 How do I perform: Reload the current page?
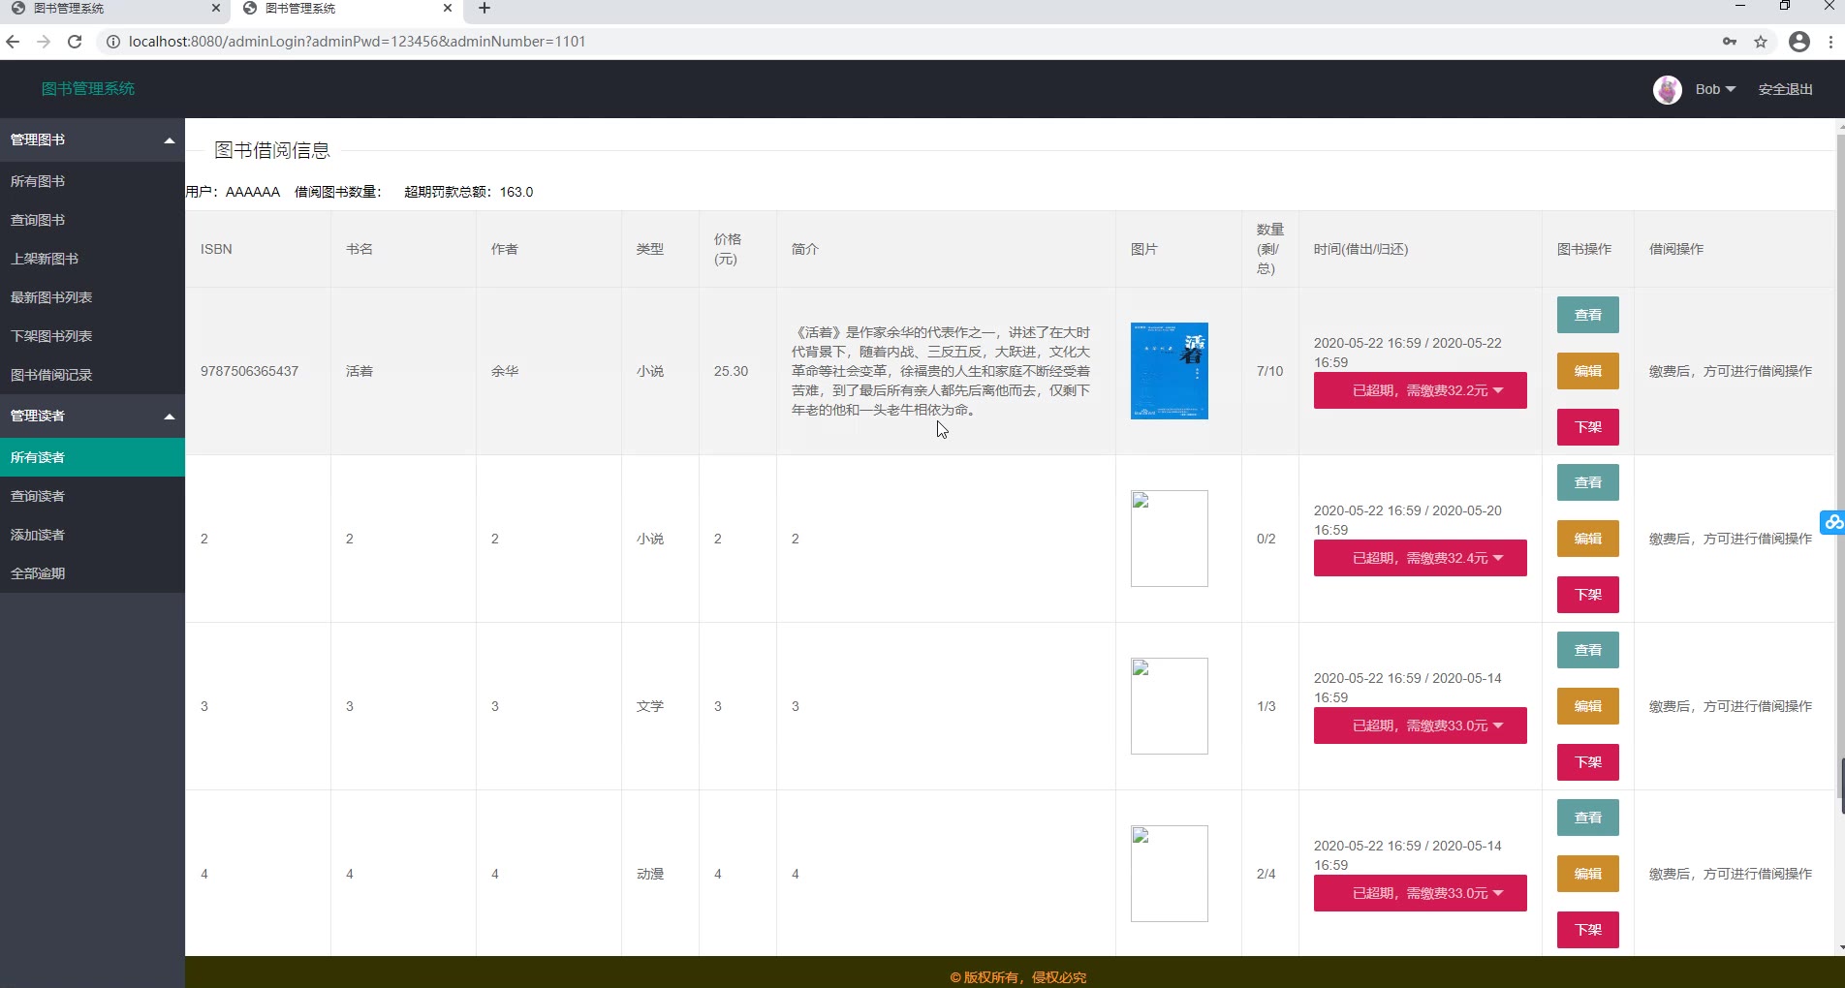click(x=75, y=42)
